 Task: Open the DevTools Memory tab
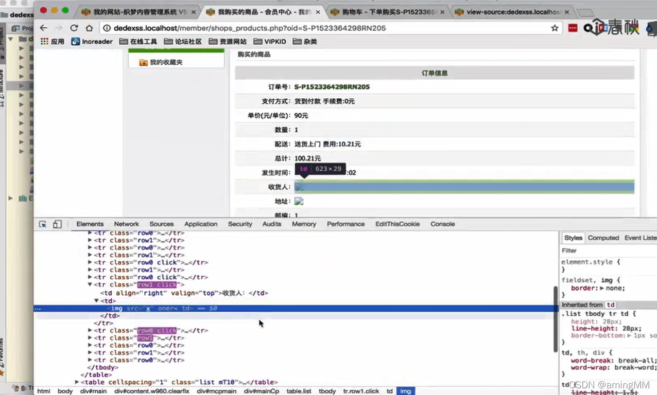[x=304, y=224]
